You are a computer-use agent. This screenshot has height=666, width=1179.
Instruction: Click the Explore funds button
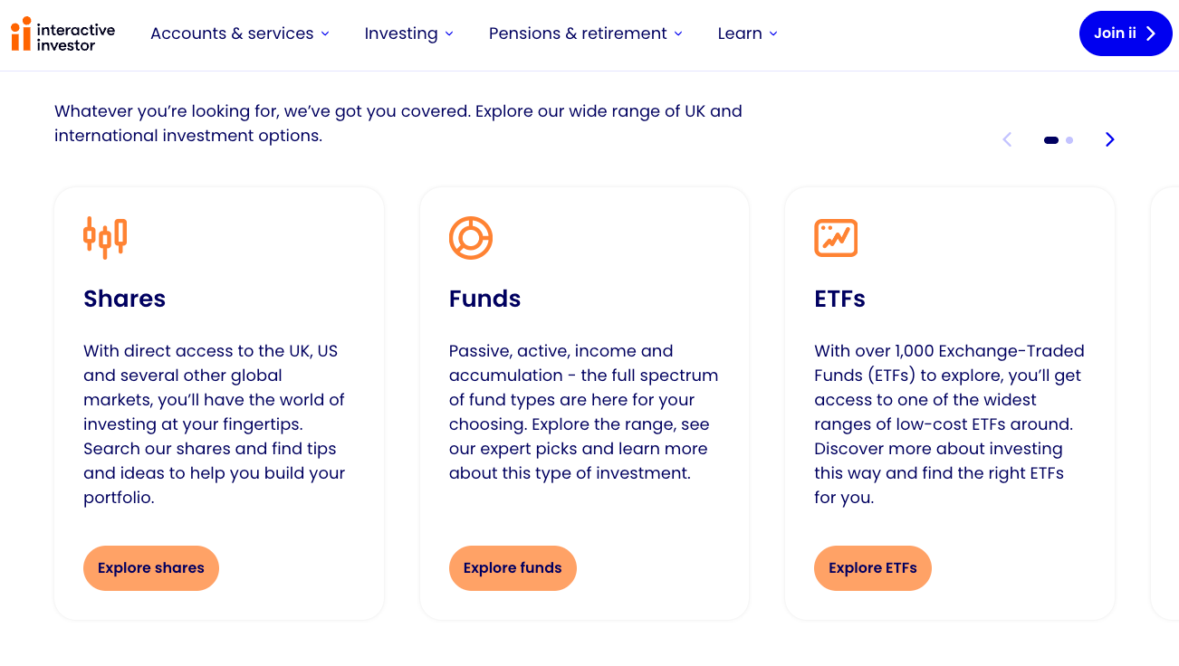click(x=513, y=568)
